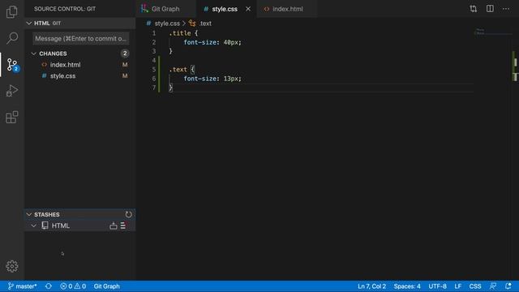Change file encoding UTF-8
Screen dimensions: 519x292
[x=437, y=286]
